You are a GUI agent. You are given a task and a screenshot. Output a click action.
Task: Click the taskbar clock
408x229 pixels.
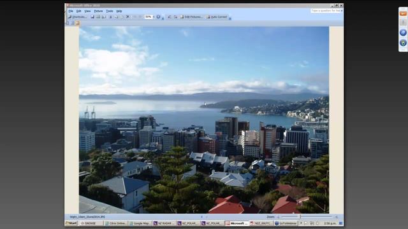click(x=330, y=223)
